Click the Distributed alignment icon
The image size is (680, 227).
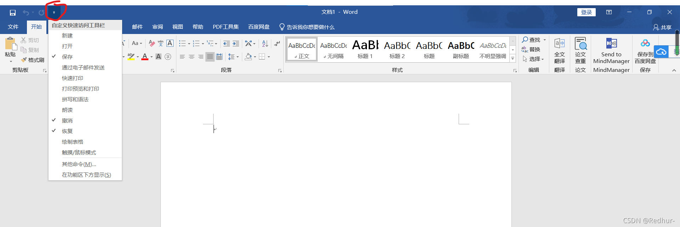coord(219,57)
